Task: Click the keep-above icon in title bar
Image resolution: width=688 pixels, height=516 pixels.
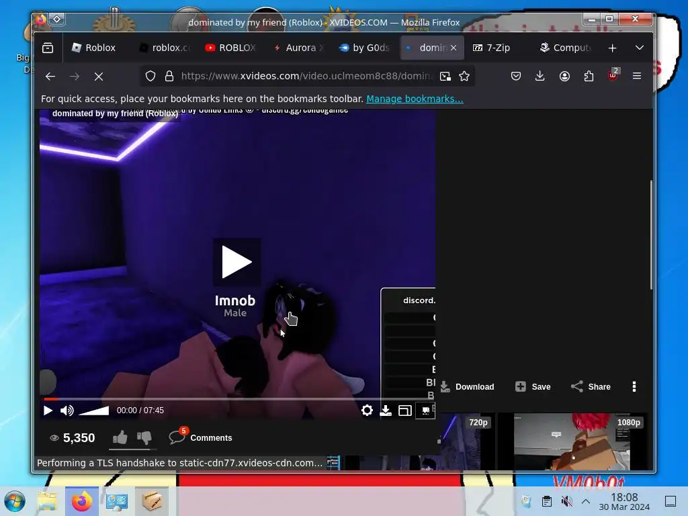Action: (x=57, y=19)
